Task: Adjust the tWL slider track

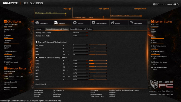Action: pyautogui.click(x=98, y=73)
